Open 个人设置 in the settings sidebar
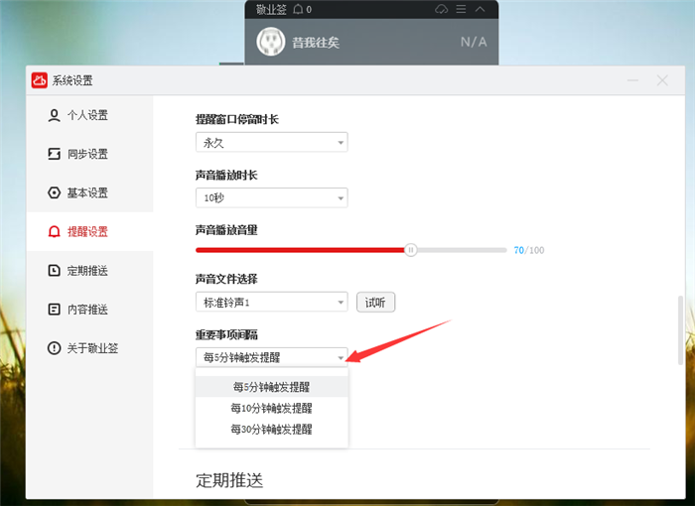The image size is (695, 506). [x=90, y=116]
